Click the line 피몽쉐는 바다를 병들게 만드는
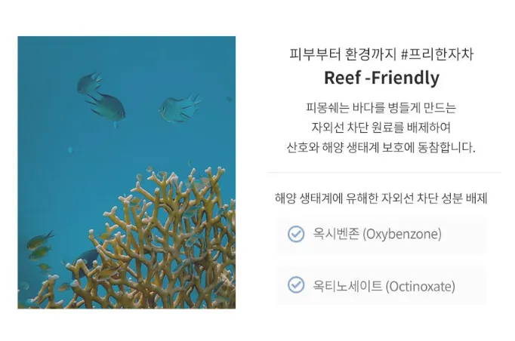This screenshot has width=515, height=341. (x=381, y=107)
